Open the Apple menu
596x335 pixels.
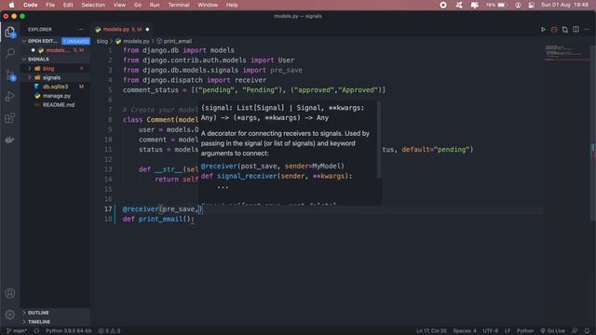[x=11, y=5]
